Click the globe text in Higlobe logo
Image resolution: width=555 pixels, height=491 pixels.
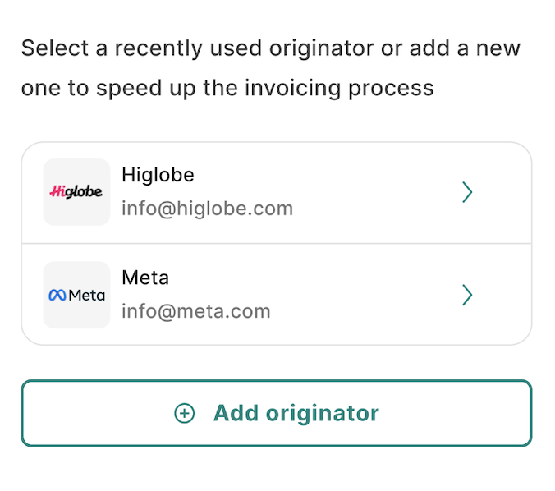[x=85, y=192]
